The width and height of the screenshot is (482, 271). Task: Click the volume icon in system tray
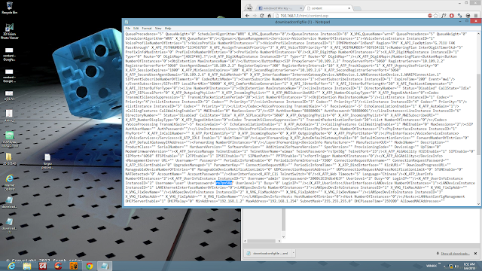click(x=456, y=266)
